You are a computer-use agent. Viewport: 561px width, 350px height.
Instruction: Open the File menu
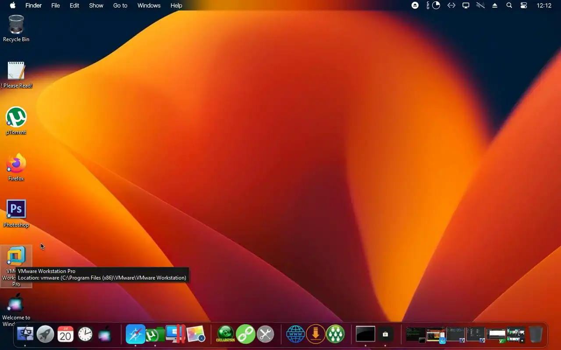(x=56, y=5)
